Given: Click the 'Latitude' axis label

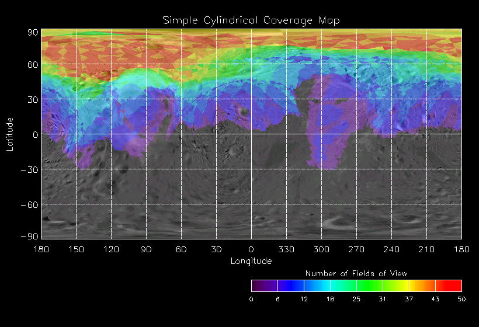Looking at the screenshot, I should point(10,134).
